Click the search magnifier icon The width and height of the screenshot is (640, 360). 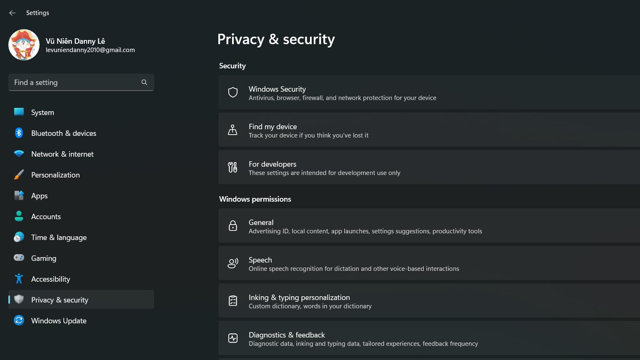pyautogui.click(x=144, y=82)
